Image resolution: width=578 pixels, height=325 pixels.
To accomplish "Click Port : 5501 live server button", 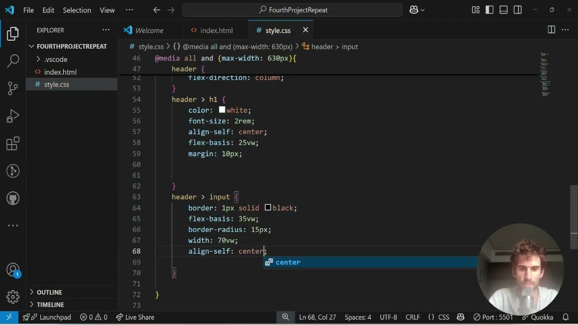I will [x=493, y=317].
